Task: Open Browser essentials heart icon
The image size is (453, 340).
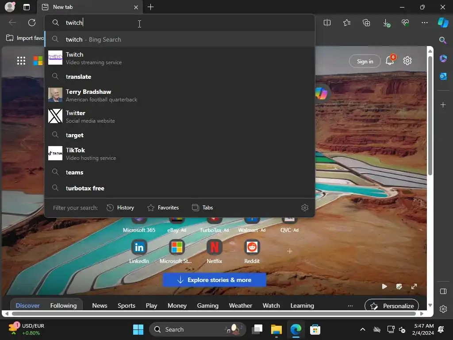Action: tap(405, 23)
